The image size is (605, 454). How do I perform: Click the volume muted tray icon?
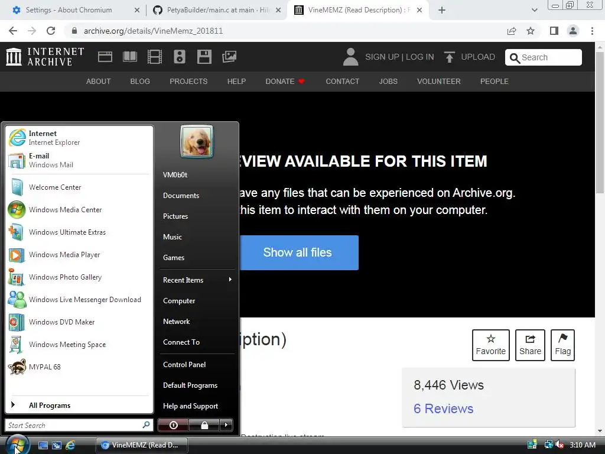coord(560,445)
